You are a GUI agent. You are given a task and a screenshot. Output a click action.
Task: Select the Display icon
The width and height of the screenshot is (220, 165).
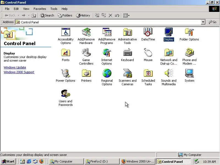tap(169, 34)
